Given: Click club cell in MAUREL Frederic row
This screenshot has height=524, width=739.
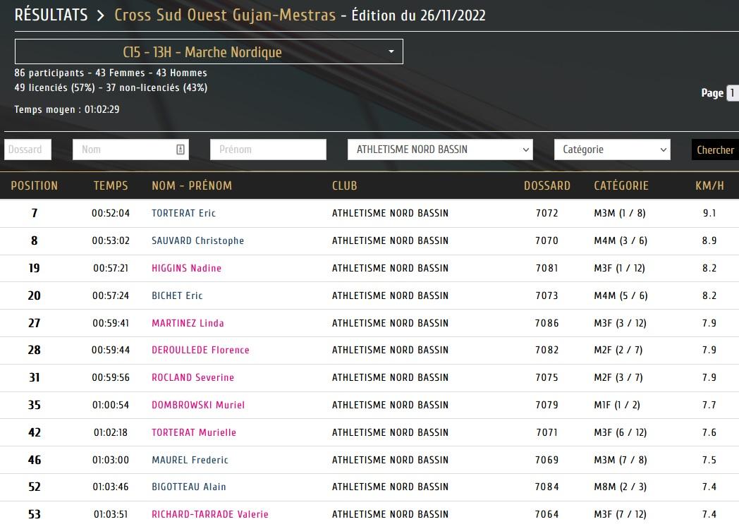Looking at the screenshot, I should (390, 459).
